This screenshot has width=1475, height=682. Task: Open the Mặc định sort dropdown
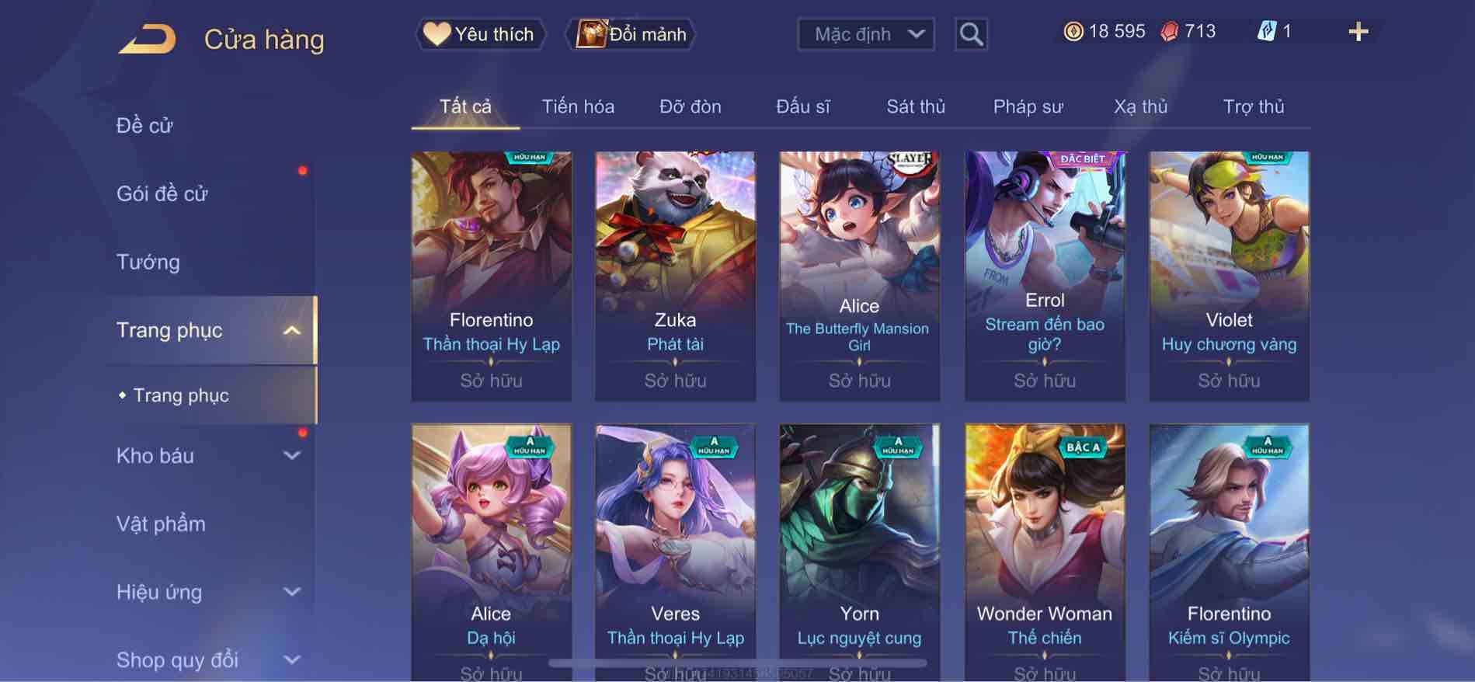tap(866, 34)
